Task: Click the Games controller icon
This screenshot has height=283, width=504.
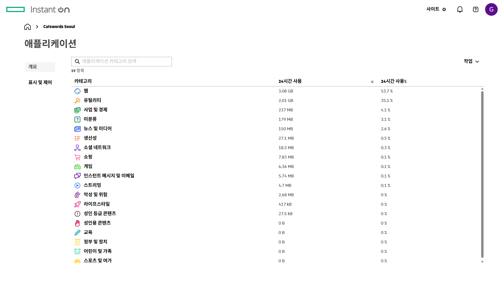Action: [77, 167]
